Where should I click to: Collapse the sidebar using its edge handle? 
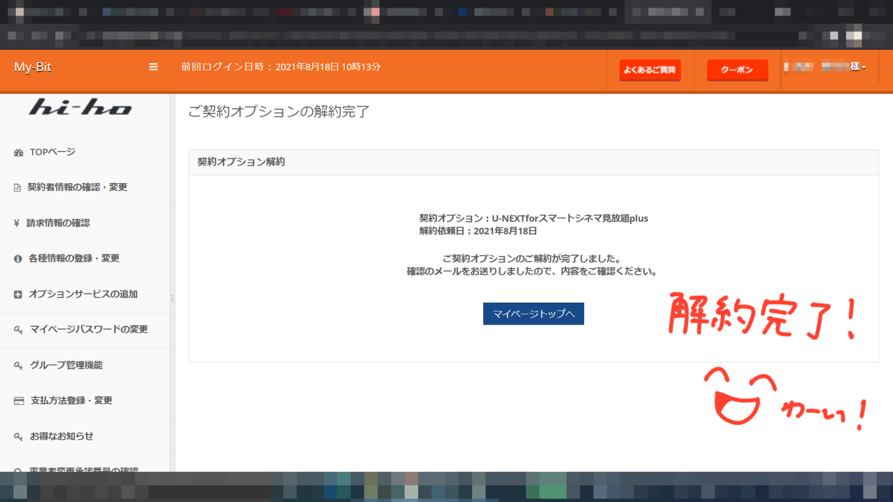point(171,297)
